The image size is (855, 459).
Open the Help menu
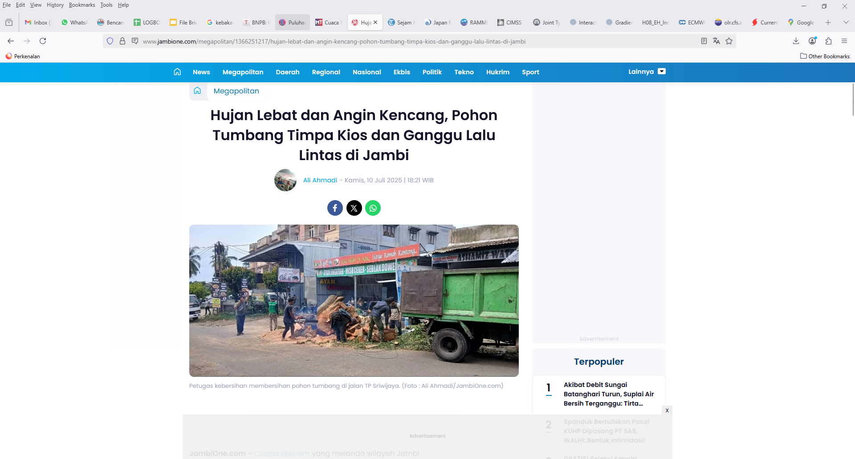pos(123,5)
